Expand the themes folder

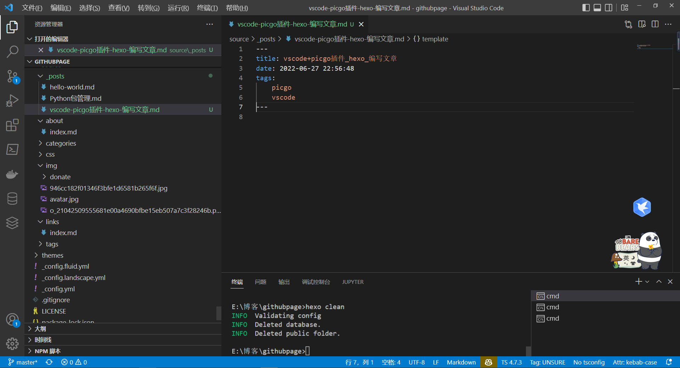point(123,255)
